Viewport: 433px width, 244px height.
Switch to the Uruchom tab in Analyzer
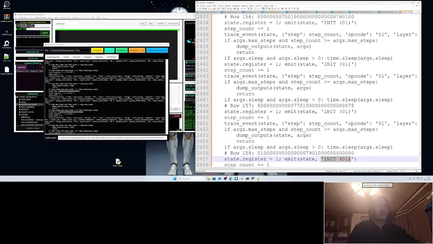[x=99, y=57]
